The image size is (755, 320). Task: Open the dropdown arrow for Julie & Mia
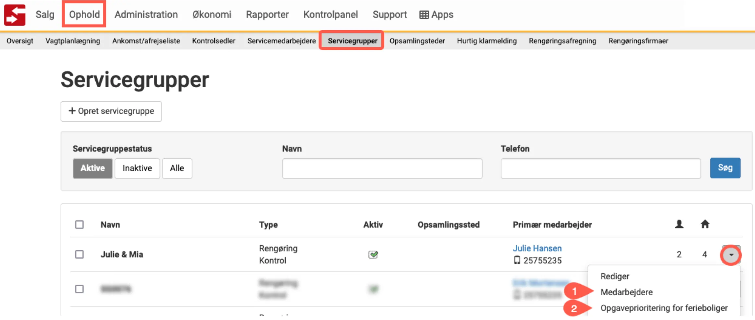(731, 255)
